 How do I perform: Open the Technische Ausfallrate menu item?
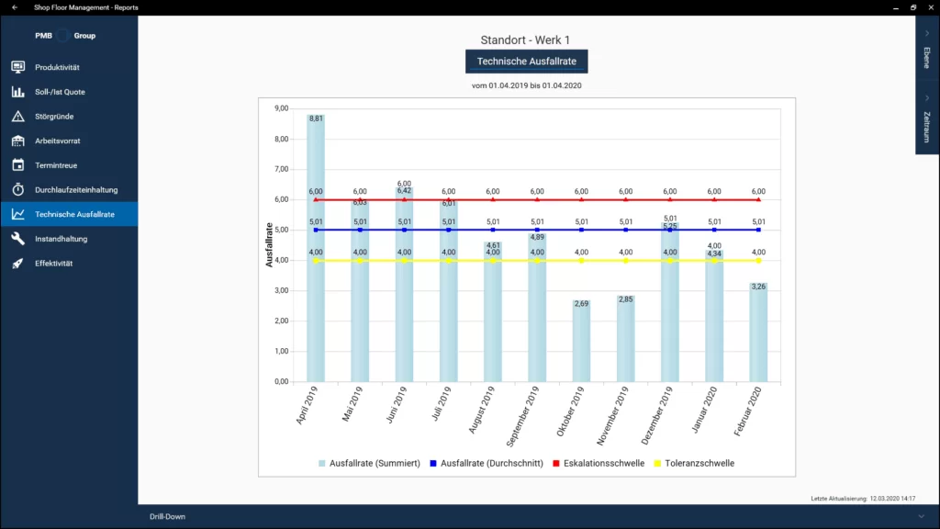(x=74, y=214)
